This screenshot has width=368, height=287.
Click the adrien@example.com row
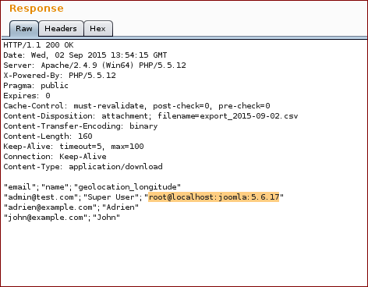(71, 207)
